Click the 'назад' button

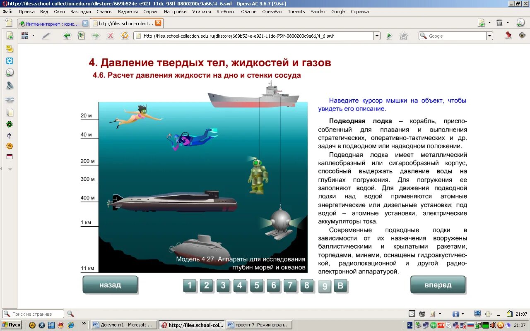[110, 285]
